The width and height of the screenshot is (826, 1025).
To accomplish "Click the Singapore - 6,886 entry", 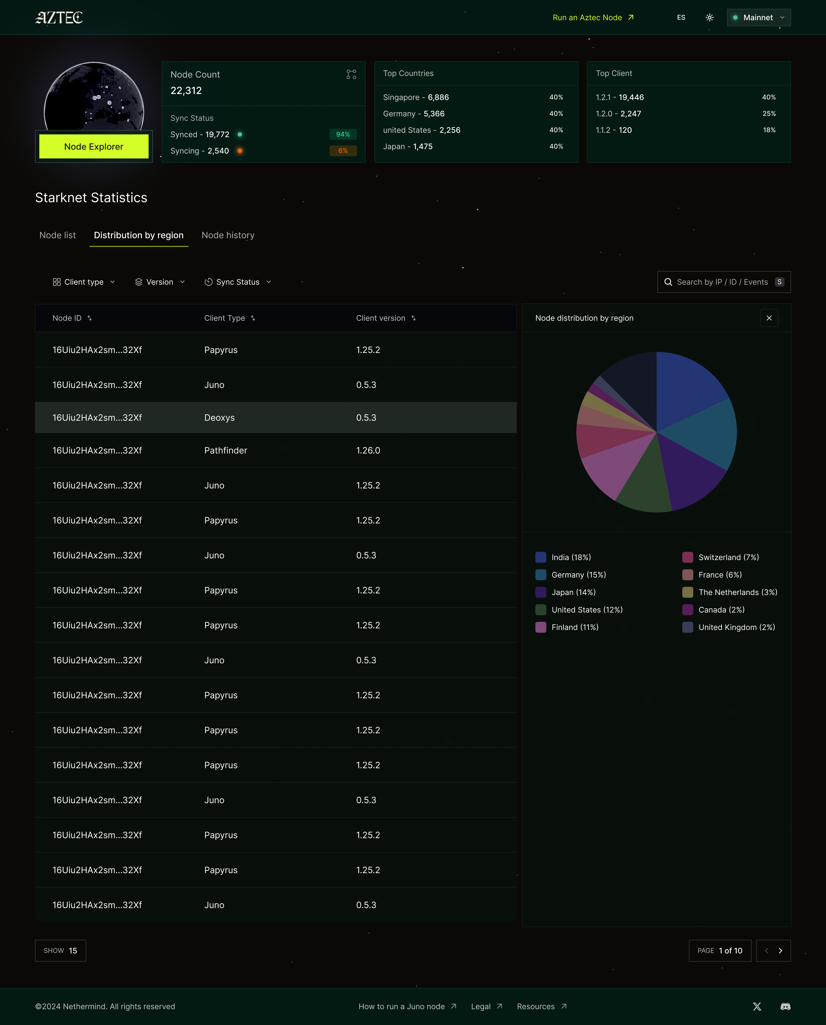I will tap(416, 97).
